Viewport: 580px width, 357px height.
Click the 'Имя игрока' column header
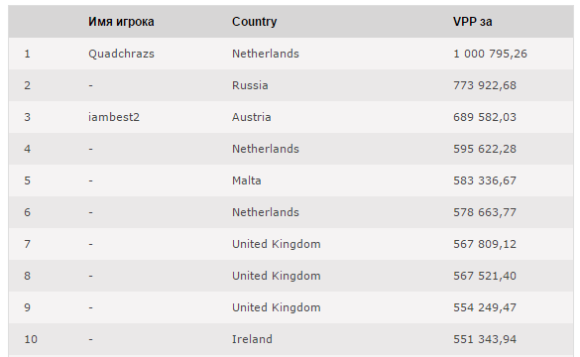pyautogui.click(x=121, y=22)
